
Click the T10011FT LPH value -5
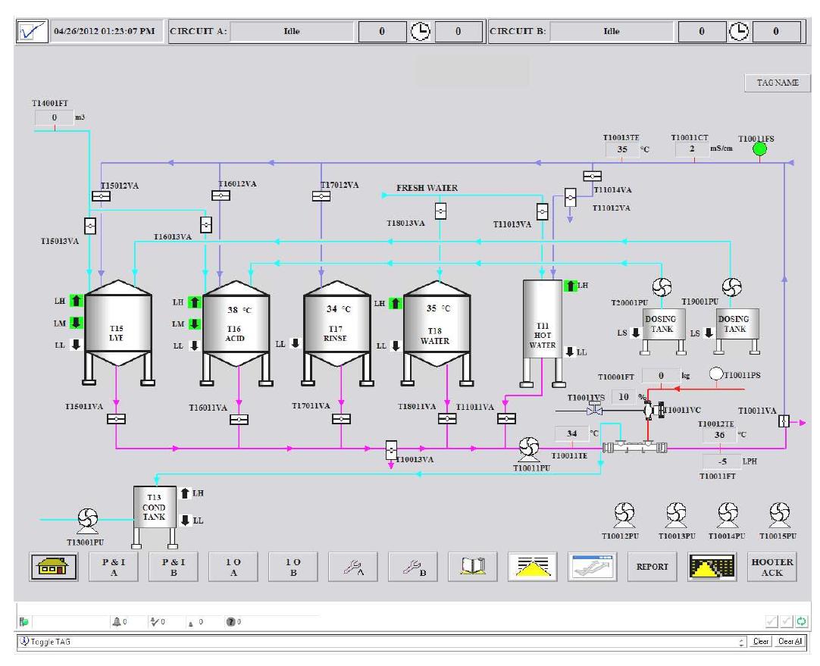(721, 461)
